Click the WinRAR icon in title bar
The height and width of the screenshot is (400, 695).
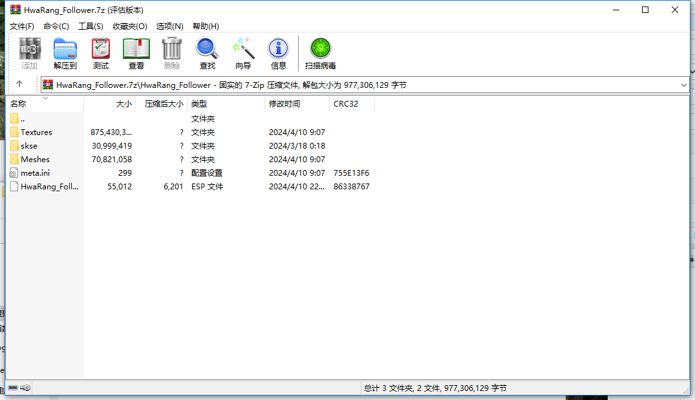(x=16, y=9)
